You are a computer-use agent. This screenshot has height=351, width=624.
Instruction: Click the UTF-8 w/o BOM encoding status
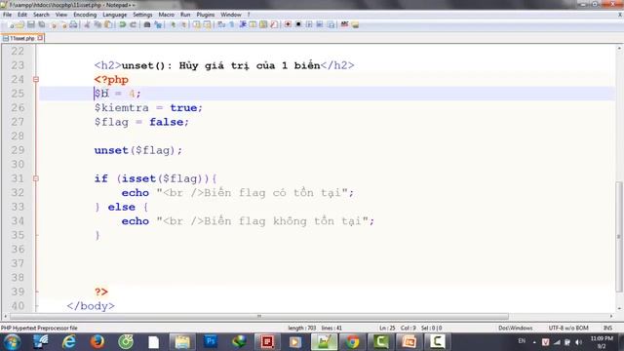pyautogui.click(x=568, y=328)
